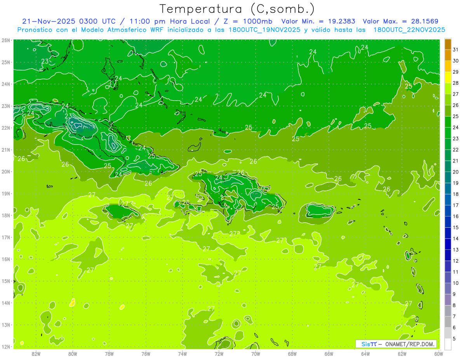Image resolution: width=466 pixels, height=359 pixels.
Task: Click latitude axis label "20N"
Action: (x=6, y=172)
